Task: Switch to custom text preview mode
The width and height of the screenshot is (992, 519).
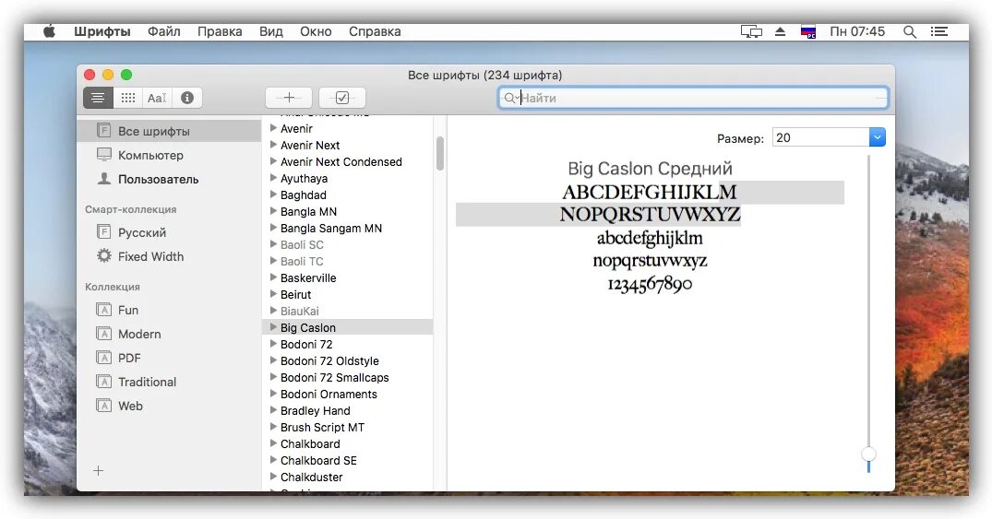Action: (x=157, y=98)
